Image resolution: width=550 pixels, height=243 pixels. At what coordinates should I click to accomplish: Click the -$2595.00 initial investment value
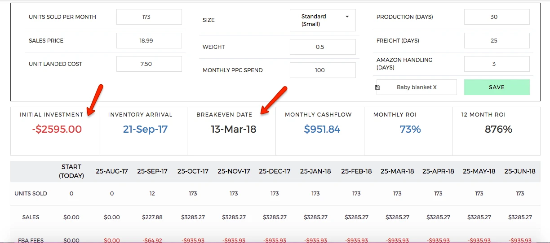click(x=57, y=130)
